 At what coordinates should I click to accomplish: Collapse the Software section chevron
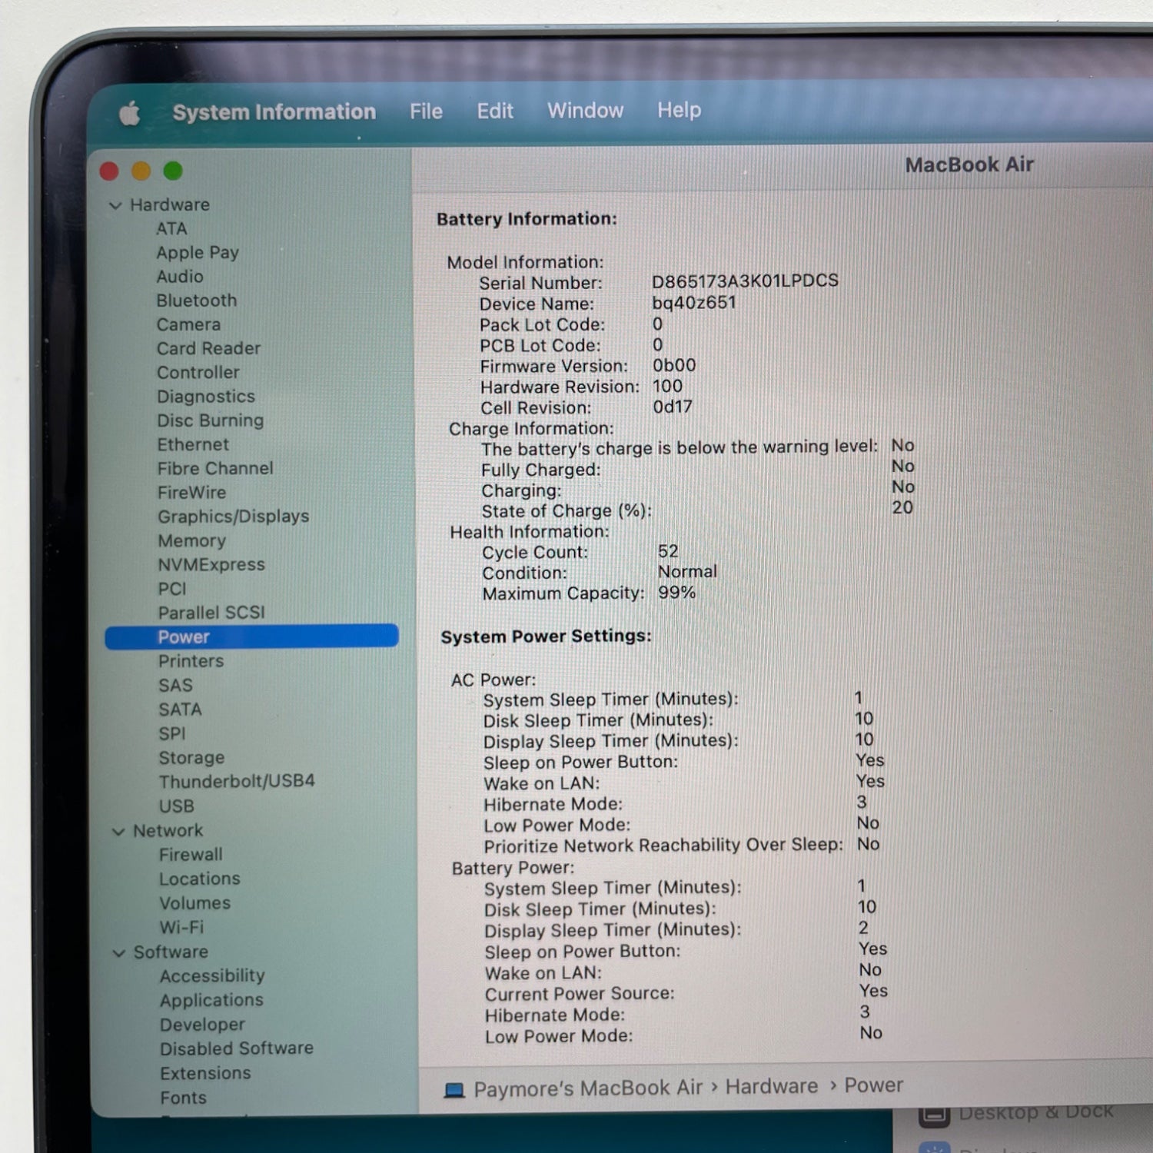click(119, 952)
